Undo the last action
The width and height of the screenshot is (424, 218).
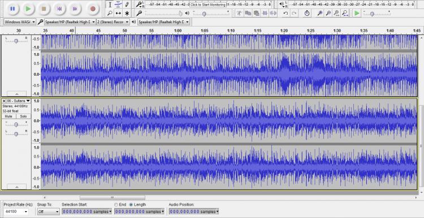(x=285, y=13)
